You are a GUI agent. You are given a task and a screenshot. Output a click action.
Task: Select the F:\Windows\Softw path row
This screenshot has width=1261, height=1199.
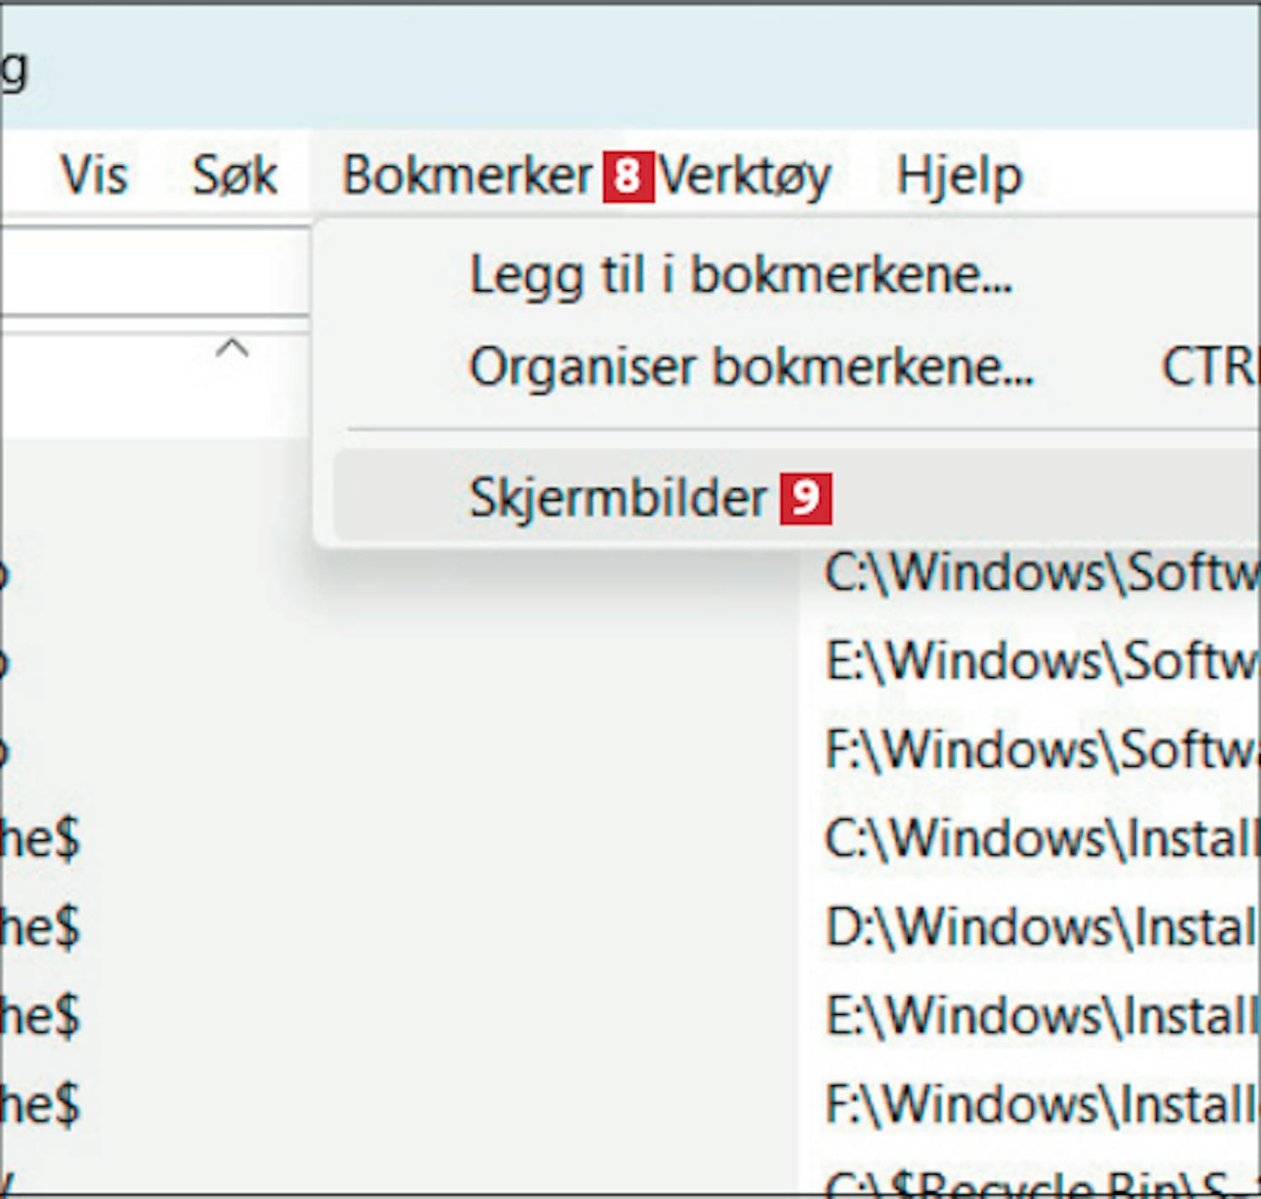(1041, 750)
